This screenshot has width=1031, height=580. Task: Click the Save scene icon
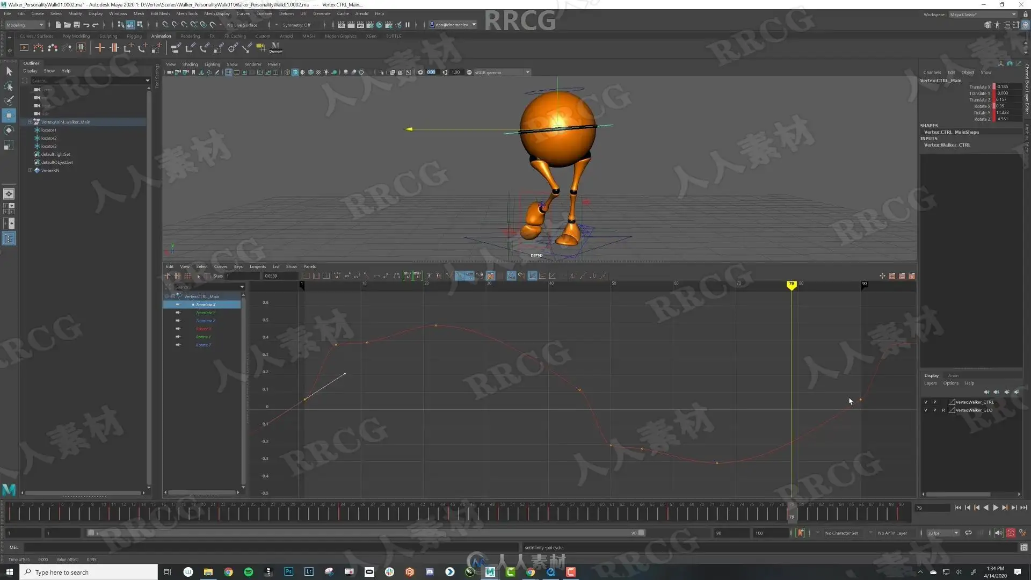coord(77,25)
